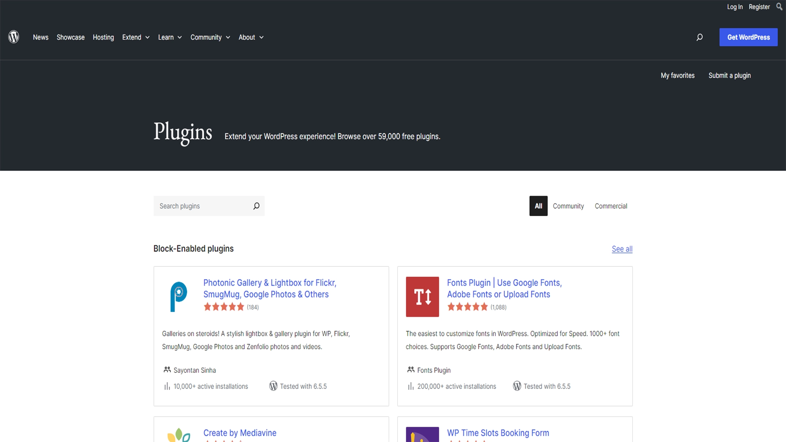This screenshot has height=442, width=786.
Task: Click the Sayontan Sinha author icon
Action: [x=167, y=370]
